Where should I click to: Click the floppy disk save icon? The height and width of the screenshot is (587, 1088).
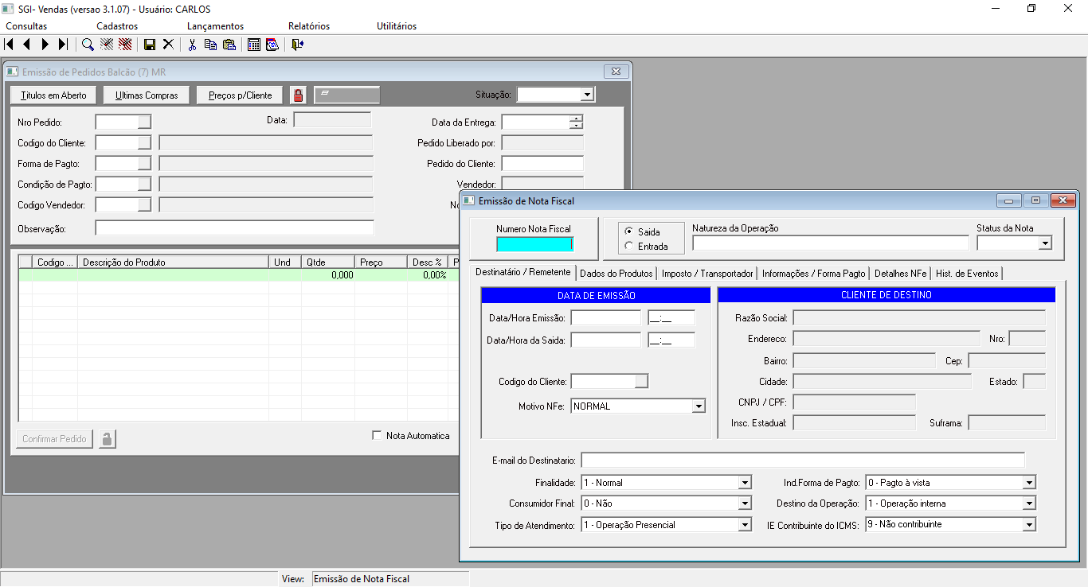pos(149,45)
